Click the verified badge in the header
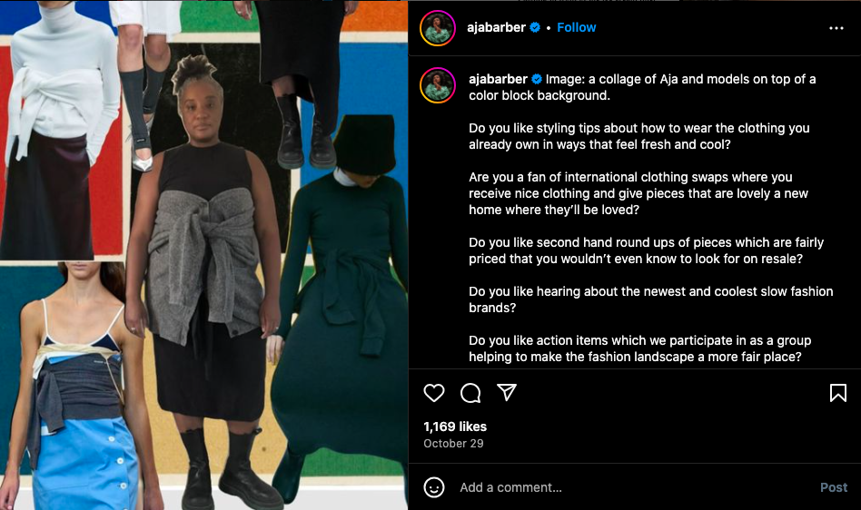 [535, 27]
